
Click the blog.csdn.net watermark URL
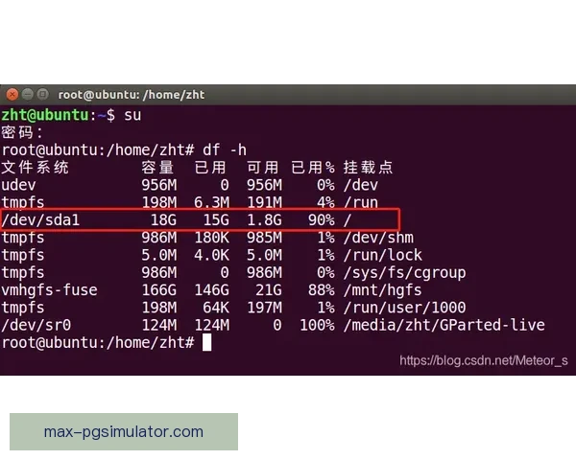483,360
